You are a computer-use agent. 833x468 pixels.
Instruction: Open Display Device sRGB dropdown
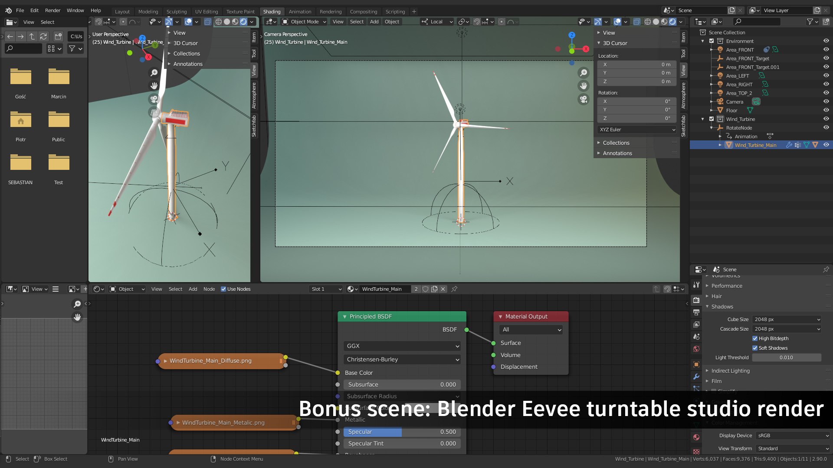[x=793, y=435]
